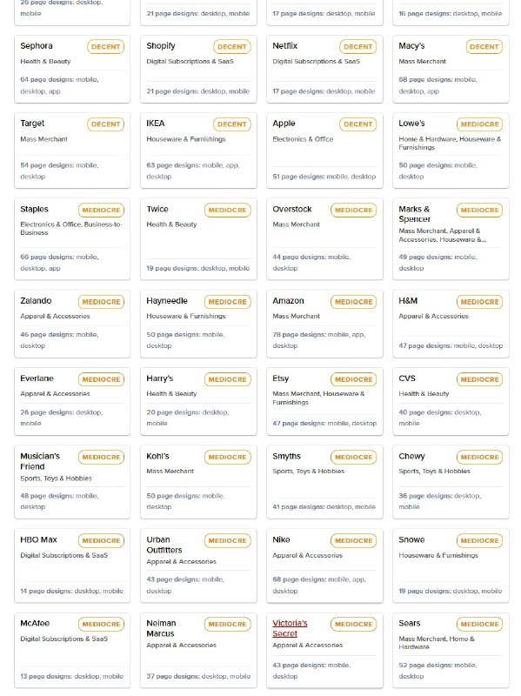Select the Shopify card title
This screenshot has width=521, height=696.
pos(161,46)
